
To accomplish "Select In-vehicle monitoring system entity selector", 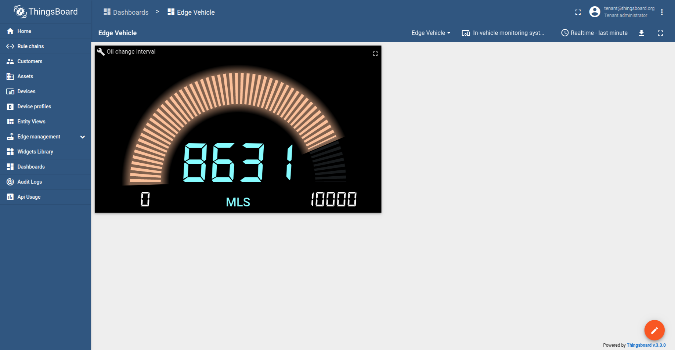I will tap(503, 33).
